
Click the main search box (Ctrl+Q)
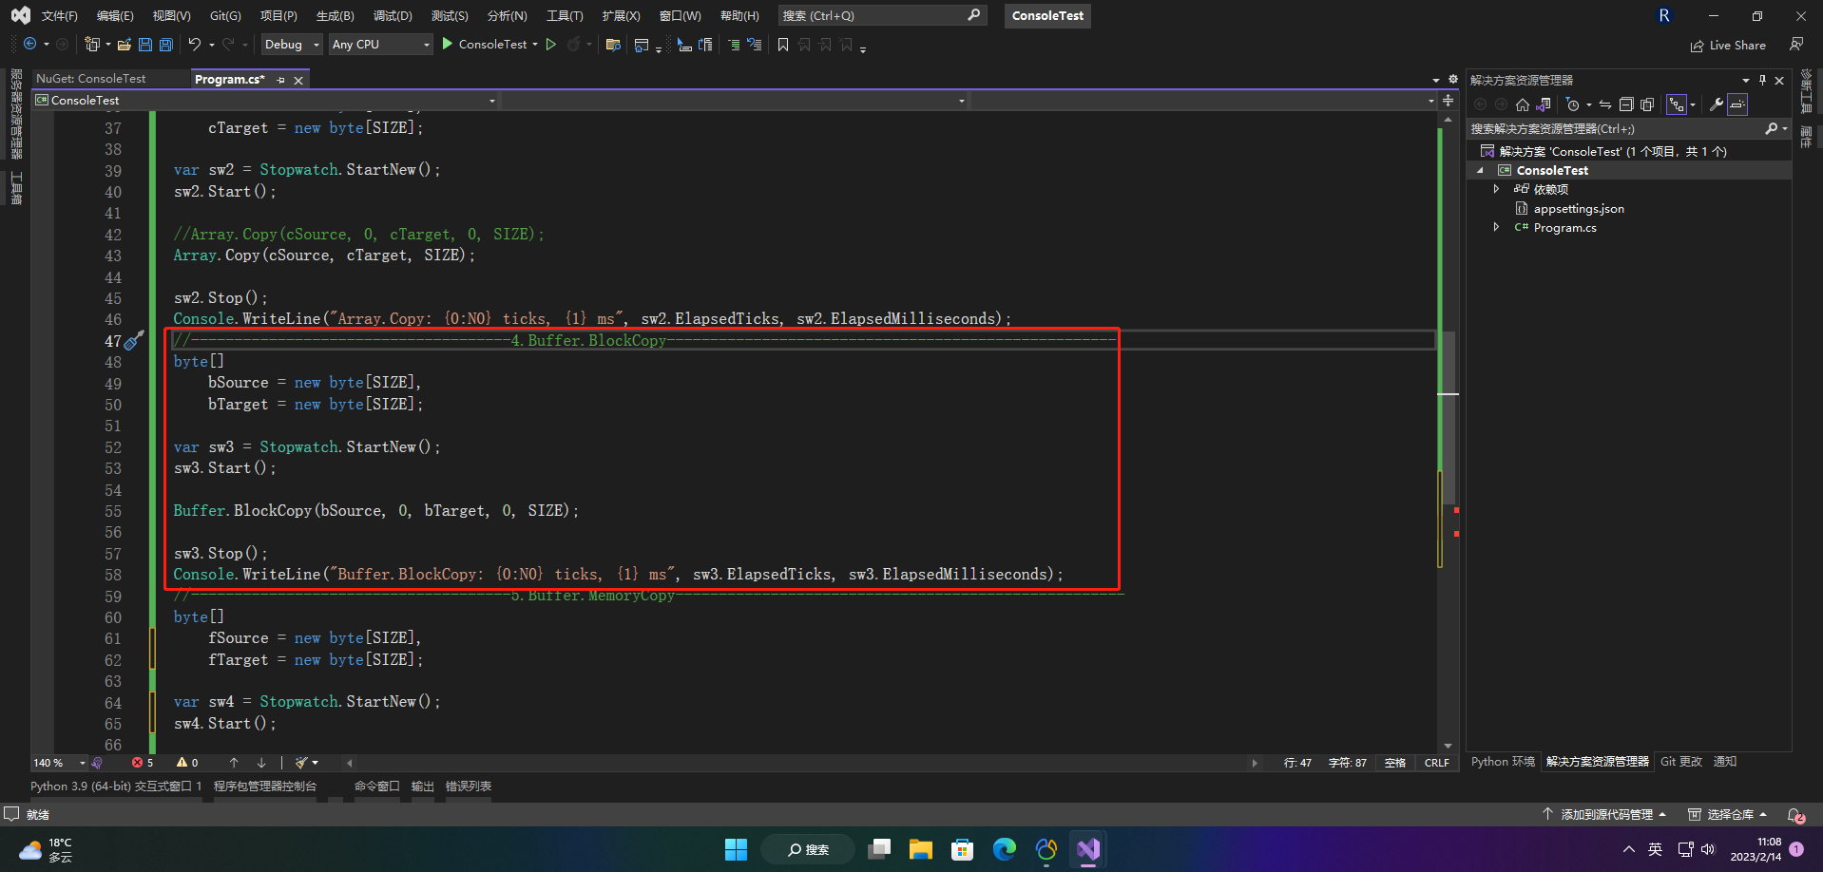882,15
